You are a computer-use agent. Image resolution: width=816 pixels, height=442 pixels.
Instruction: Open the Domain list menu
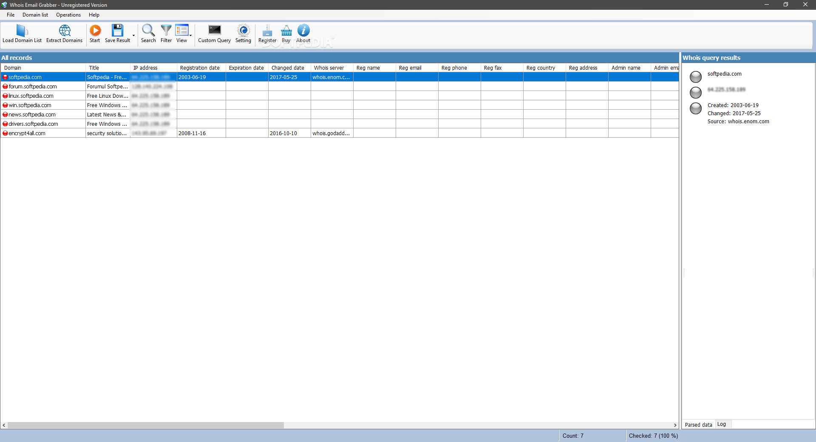(35, 15)
